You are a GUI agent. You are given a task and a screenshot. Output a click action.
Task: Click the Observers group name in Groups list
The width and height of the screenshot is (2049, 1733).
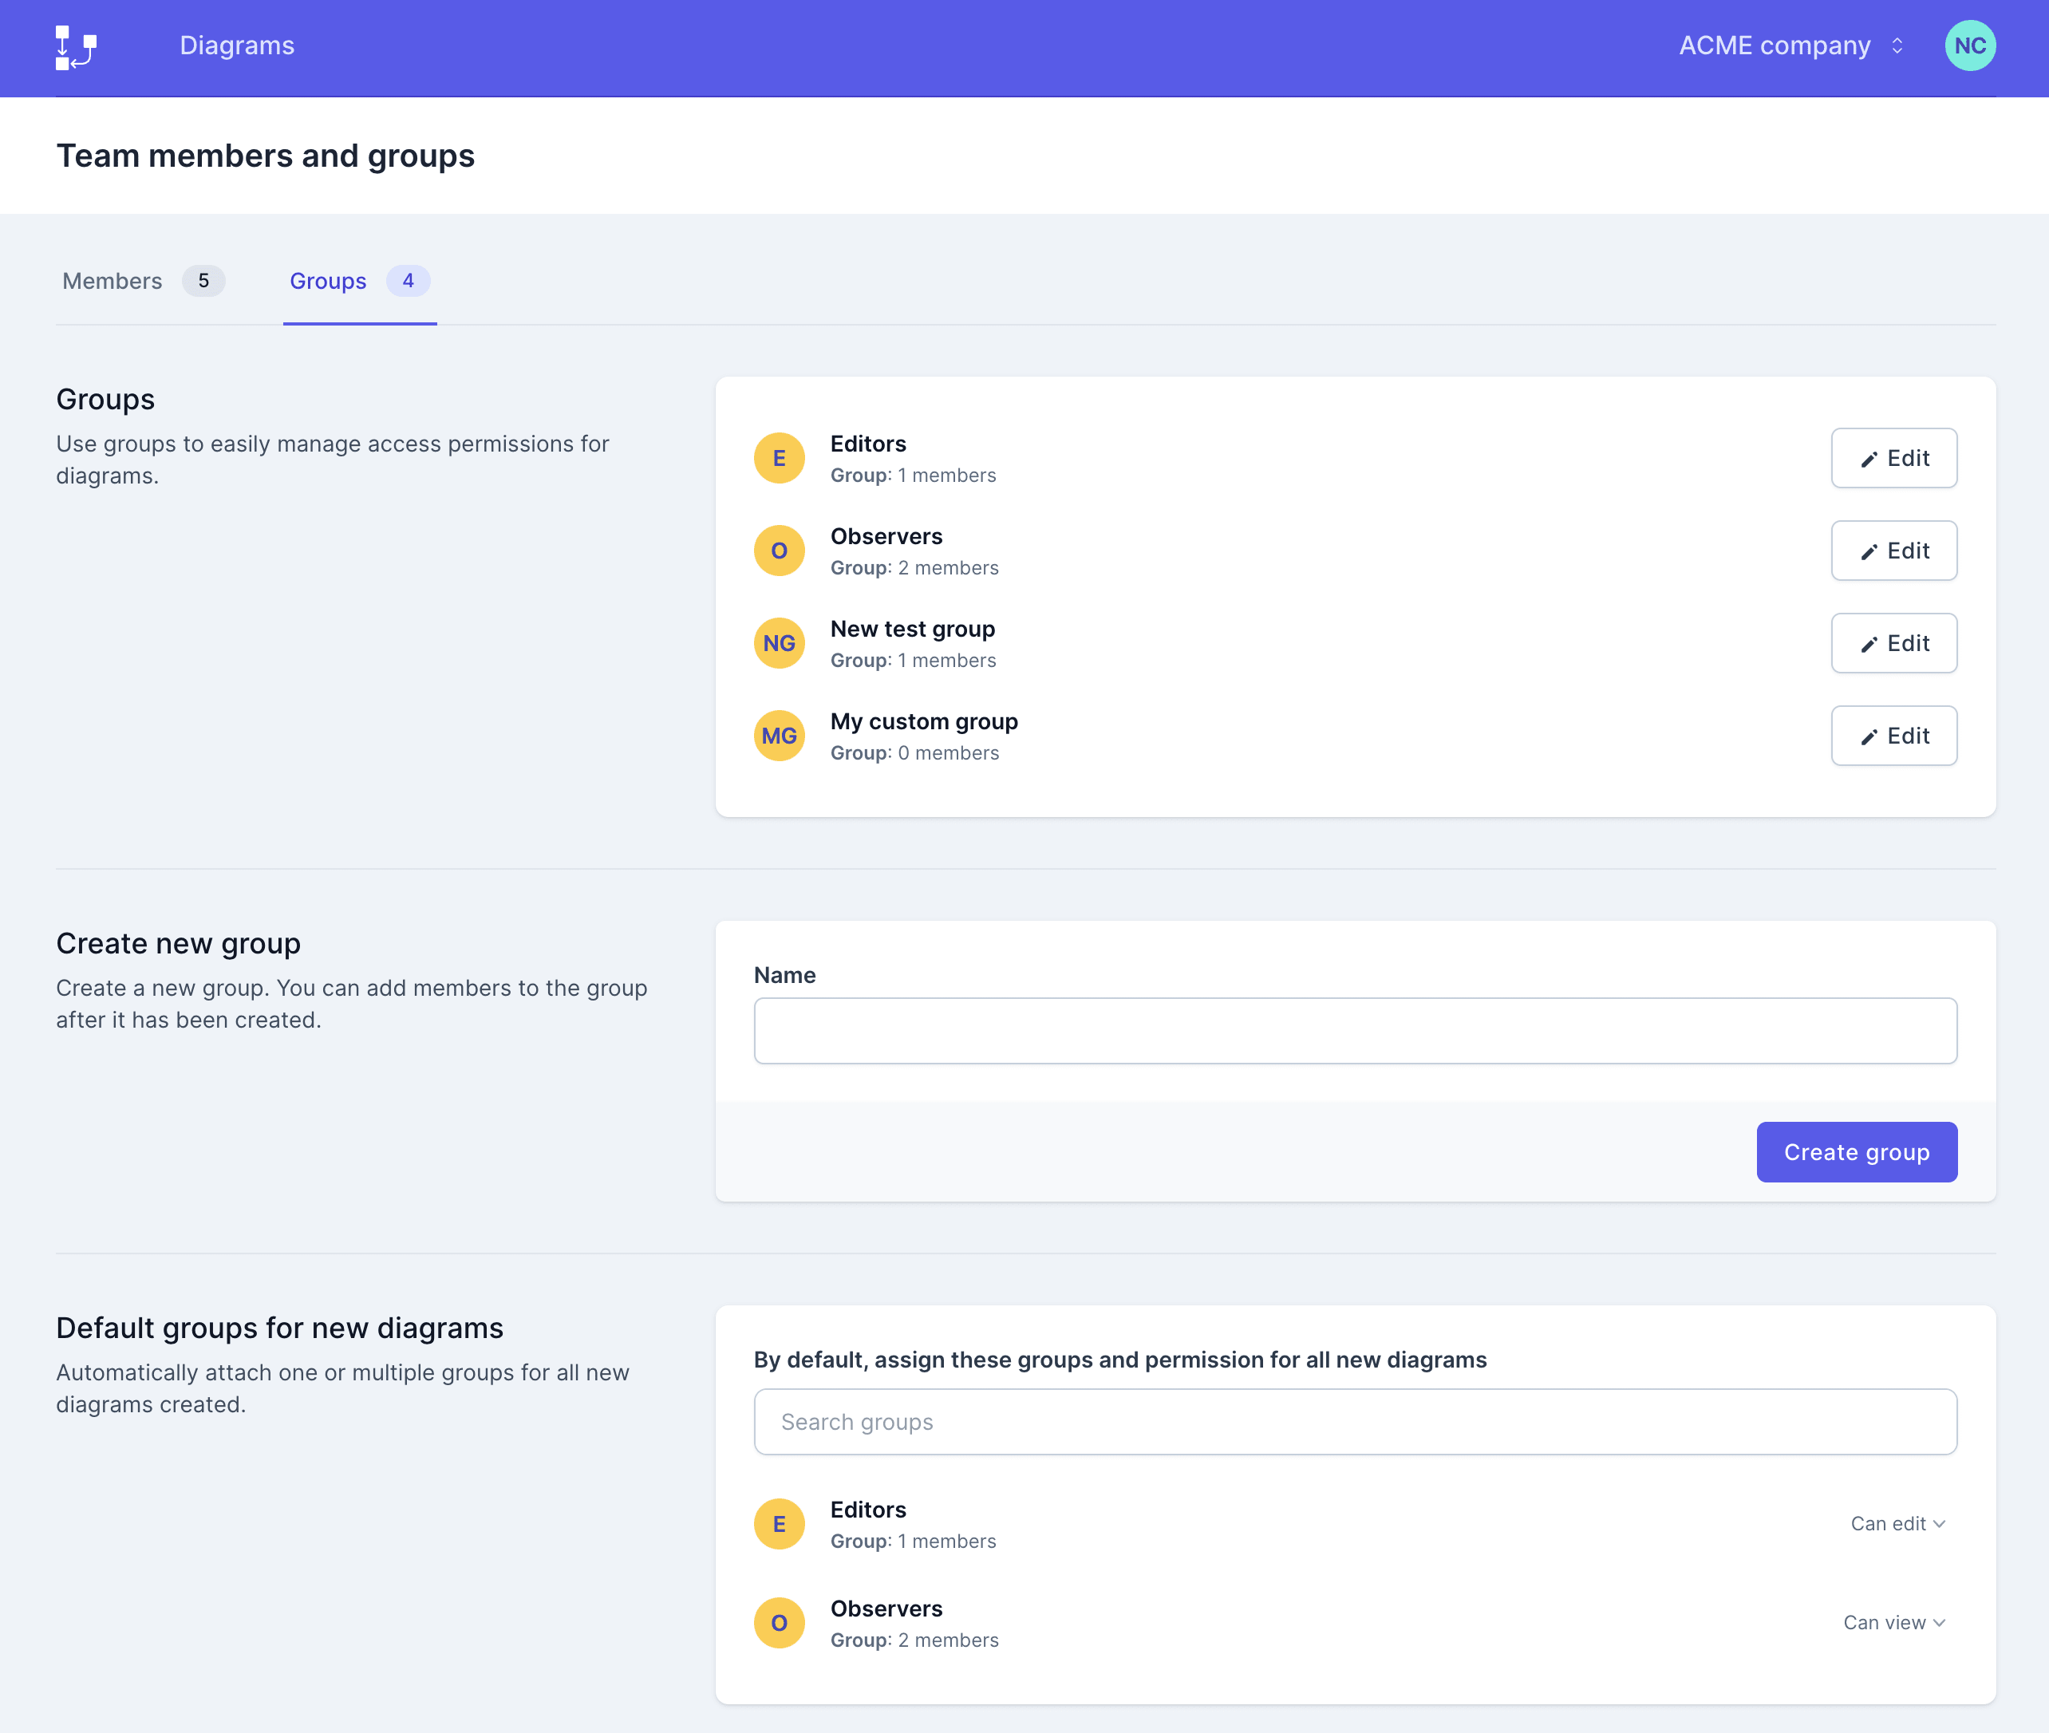(886, 536)
